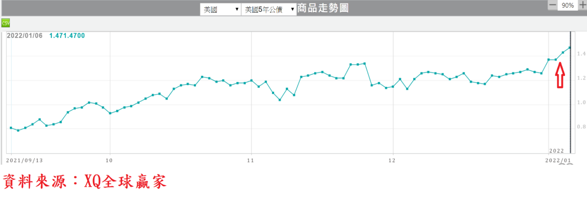Click the 商品走勢圖 chart title
Screen dimensions: 587x198
(323, 8)
